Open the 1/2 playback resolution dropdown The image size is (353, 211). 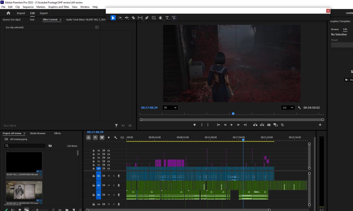click(288, 108)
